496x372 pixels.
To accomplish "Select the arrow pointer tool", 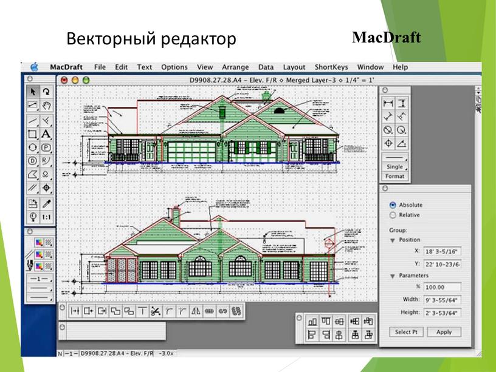I will 33,92.
